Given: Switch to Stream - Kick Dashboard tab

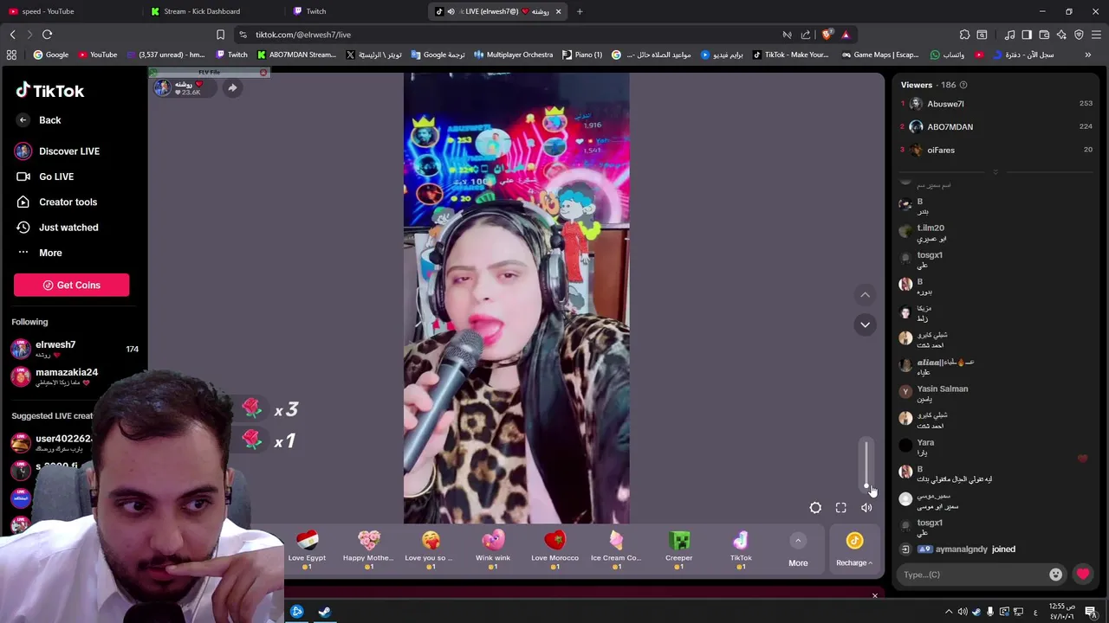Looking at the screenshot, I should (x=211, y=11).
